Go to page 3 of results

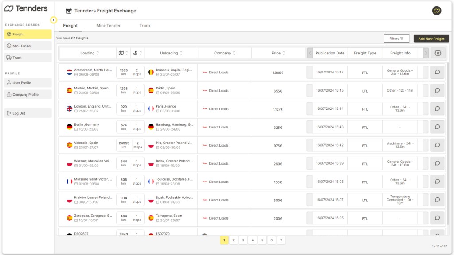click(243, 240)
